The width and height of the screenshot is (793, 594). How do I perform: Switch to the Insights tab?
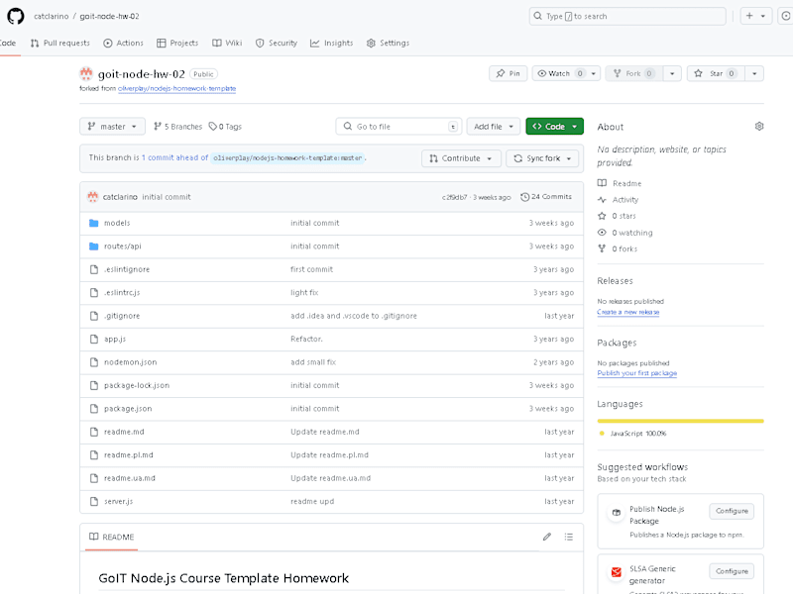332,43
